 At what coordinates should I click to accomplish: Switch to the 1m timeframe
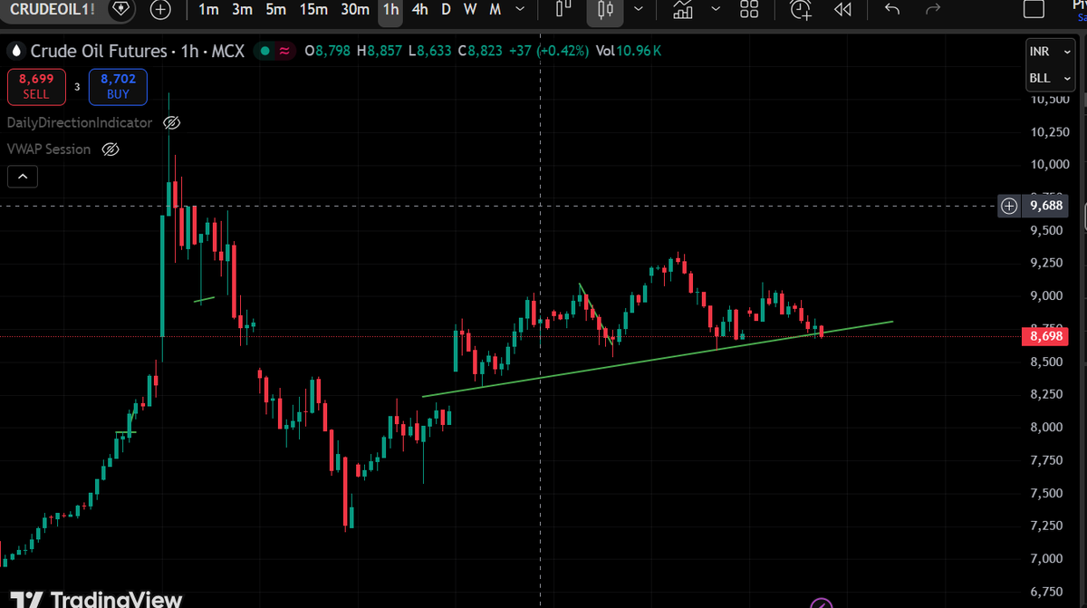[208, 9]
